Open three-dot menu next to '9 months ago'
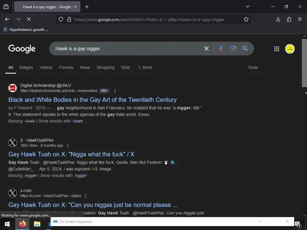Image resolution: width=307 pixels, height=230 pixels. [68, 146]
